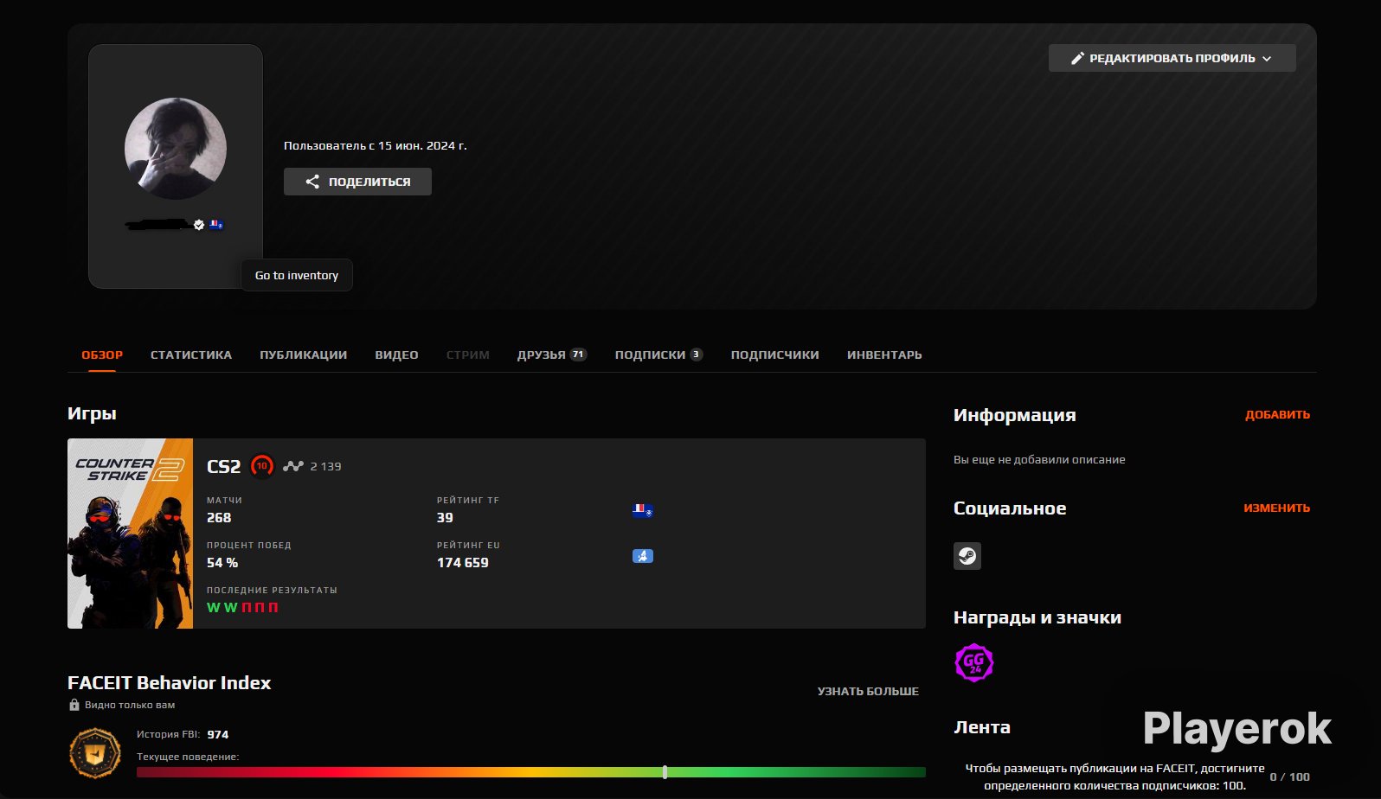Open the Steam social account icon
The height and width of the screenshot is (799, 1381).
coord(967,556)
